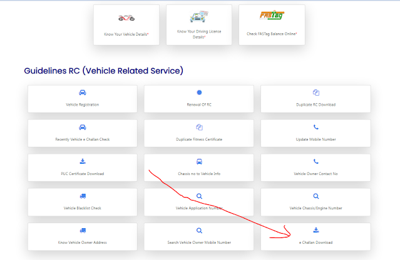Click the phone icon above Update Mobile Number

pos(316,127)
